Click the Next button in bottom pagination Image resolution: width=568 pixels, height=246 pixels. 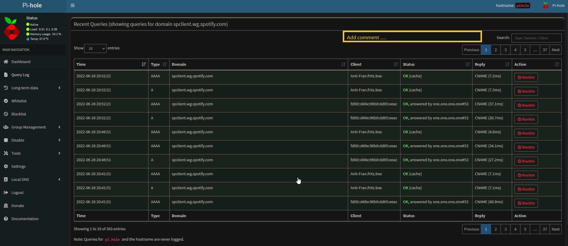(556, 229)
